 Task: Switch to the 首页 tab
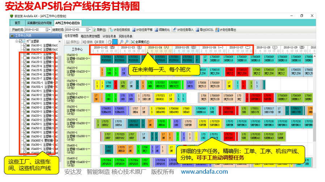(x=17, y=23)
